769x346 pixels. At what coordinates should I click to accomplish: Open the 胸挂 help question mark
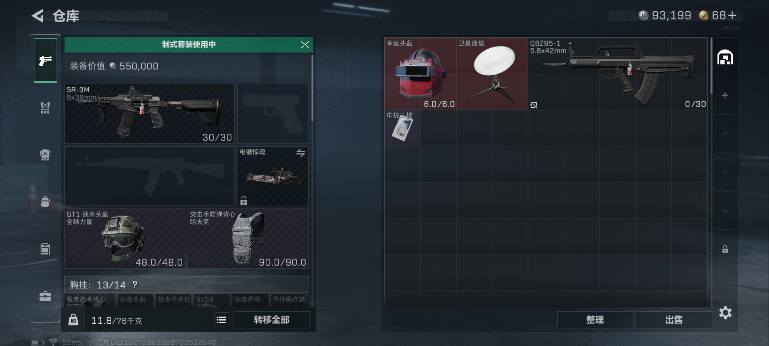(x=135, y=284)
